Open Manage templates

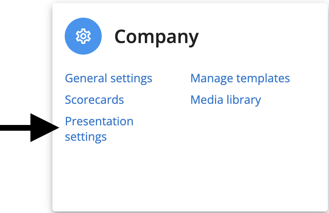point(240,78)
